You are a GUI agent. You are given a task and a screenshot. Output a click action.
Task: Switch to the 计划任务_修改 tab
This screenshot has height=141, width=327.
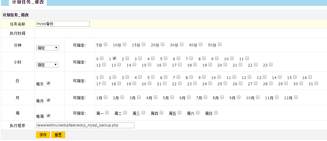[x=28, y=2]
